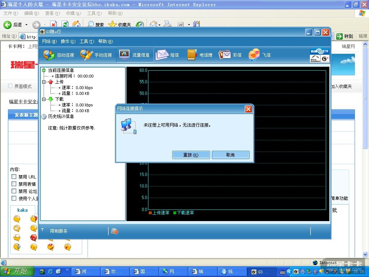This screenshot has width=369, height=277.
Task: Click the heart-eyes emoticon
Action: pos(50,247)
